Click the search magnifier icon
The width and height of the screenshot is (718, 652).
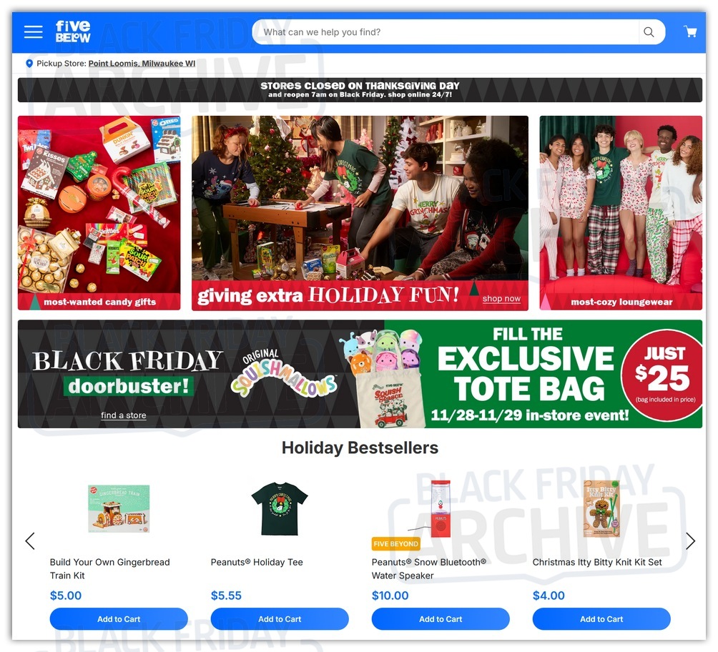click(x=649, y=32)
